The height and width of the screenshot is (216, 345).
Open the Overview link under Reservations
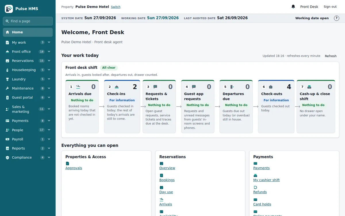tap(167, 168)
